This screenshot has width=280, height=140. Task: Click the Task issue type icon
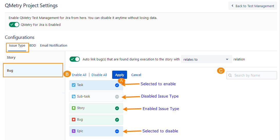[74, 85]
